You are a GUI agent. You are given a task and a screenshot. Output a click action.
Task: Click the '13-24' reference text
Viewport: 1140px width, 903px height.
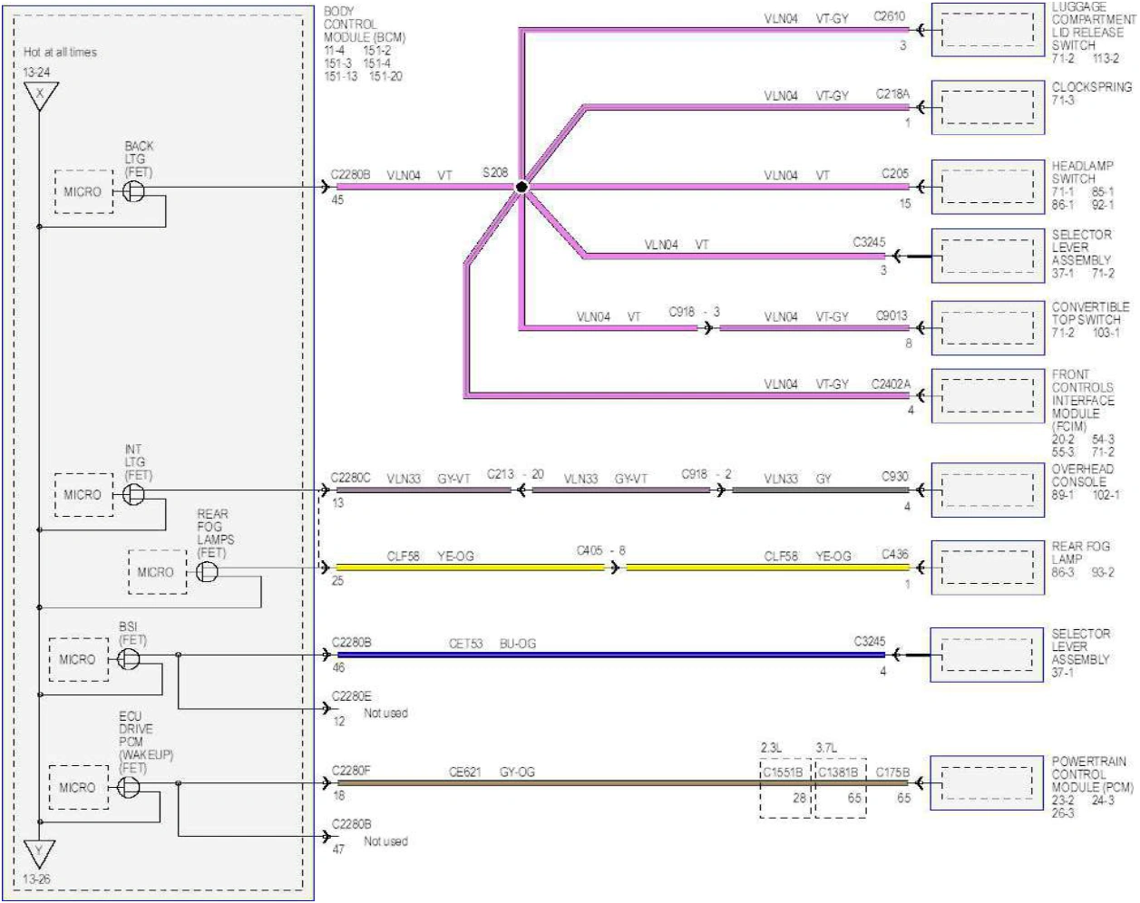coord(36,73)
